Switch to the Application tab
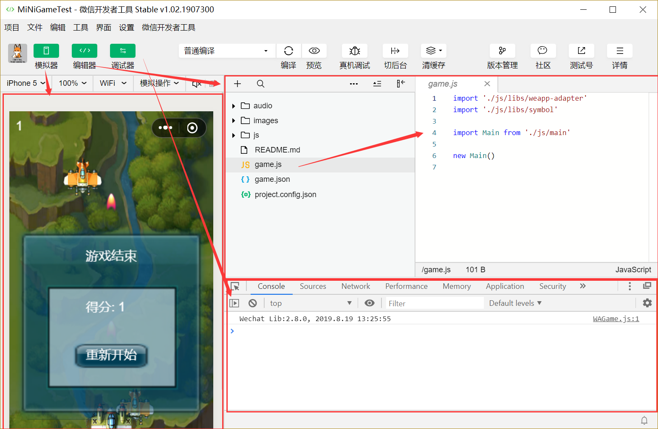 pos(505,286)
